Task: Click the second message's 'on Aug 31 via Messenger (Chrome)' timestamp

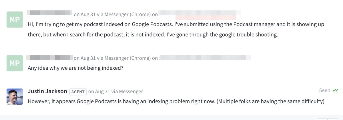Action: pos(115,58)
